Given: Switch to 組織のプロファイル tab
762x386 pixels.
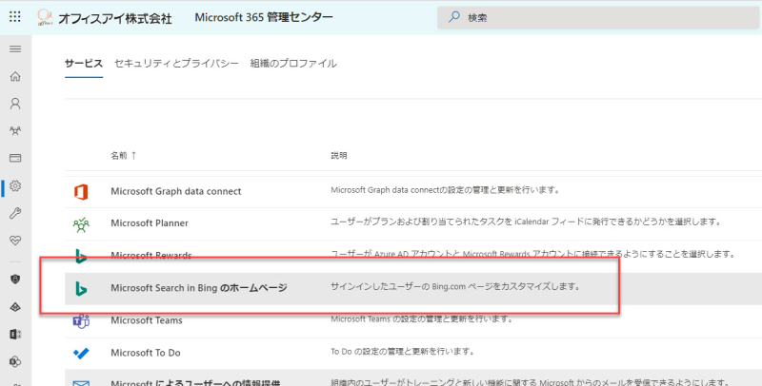Looking at the screenshot, I should coord(293,64).
